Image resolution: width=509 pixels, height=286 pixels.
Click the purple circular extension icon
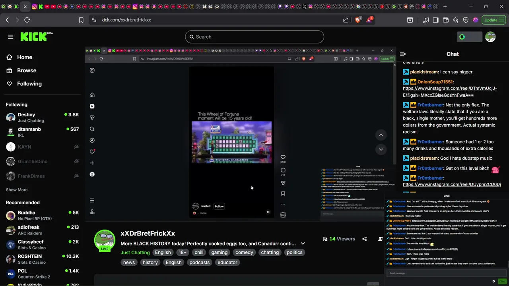point(476,20)
